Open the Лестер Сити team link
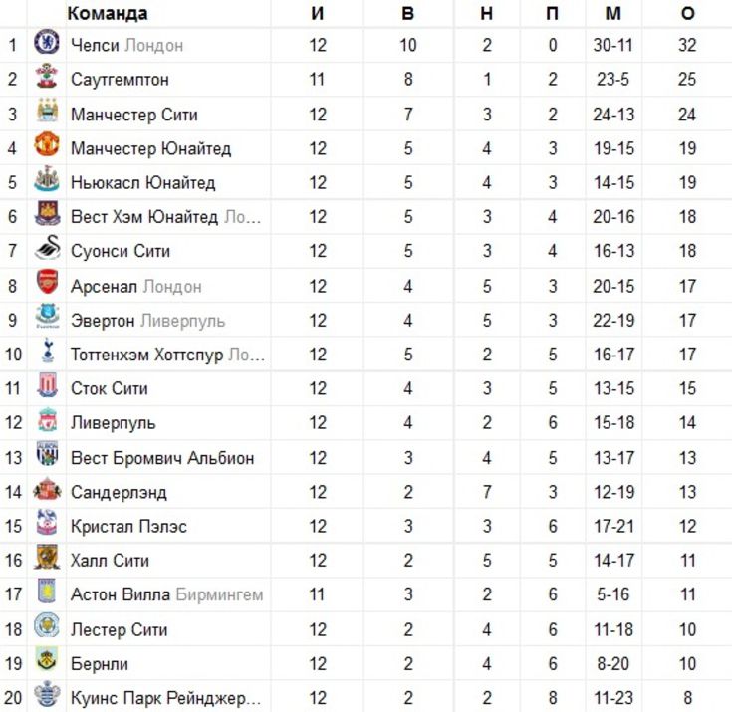732x712 pixels. click(120, 629)
